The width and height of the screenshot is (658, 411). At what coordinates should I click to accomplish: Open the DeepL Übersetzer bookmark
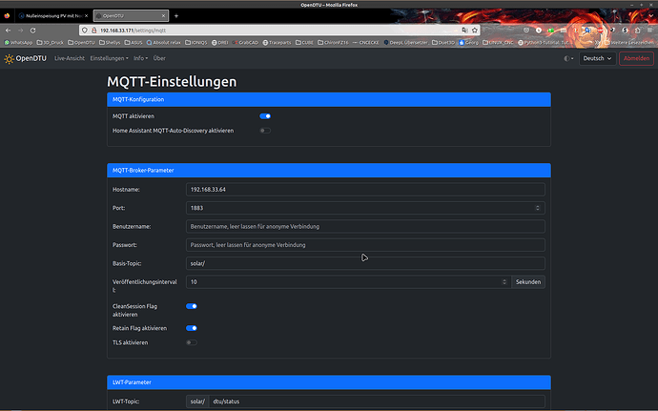406,42
